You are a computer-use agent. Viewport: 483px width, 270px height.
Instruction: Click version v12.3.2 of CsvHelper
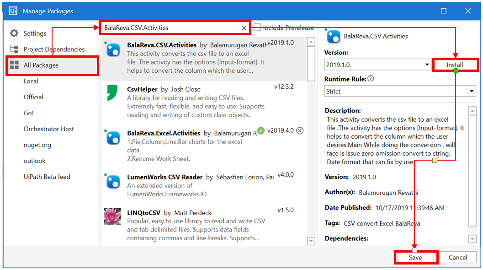point(284,86)
